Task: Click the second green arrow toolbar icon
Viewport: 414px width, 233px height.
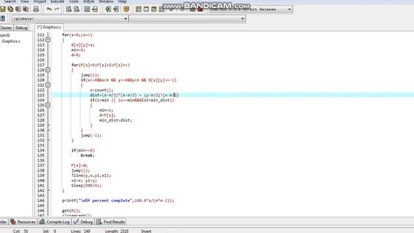Action: tap(116, 9)
